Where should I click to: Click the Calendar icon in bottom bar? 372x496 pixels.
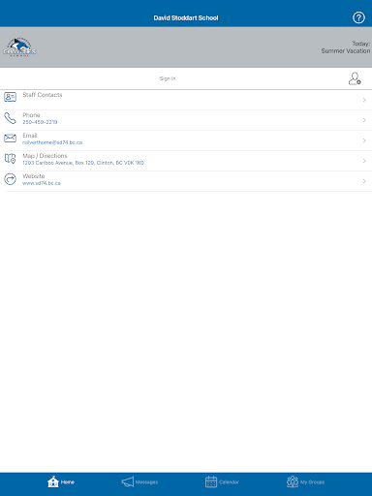tap(211, 481)
